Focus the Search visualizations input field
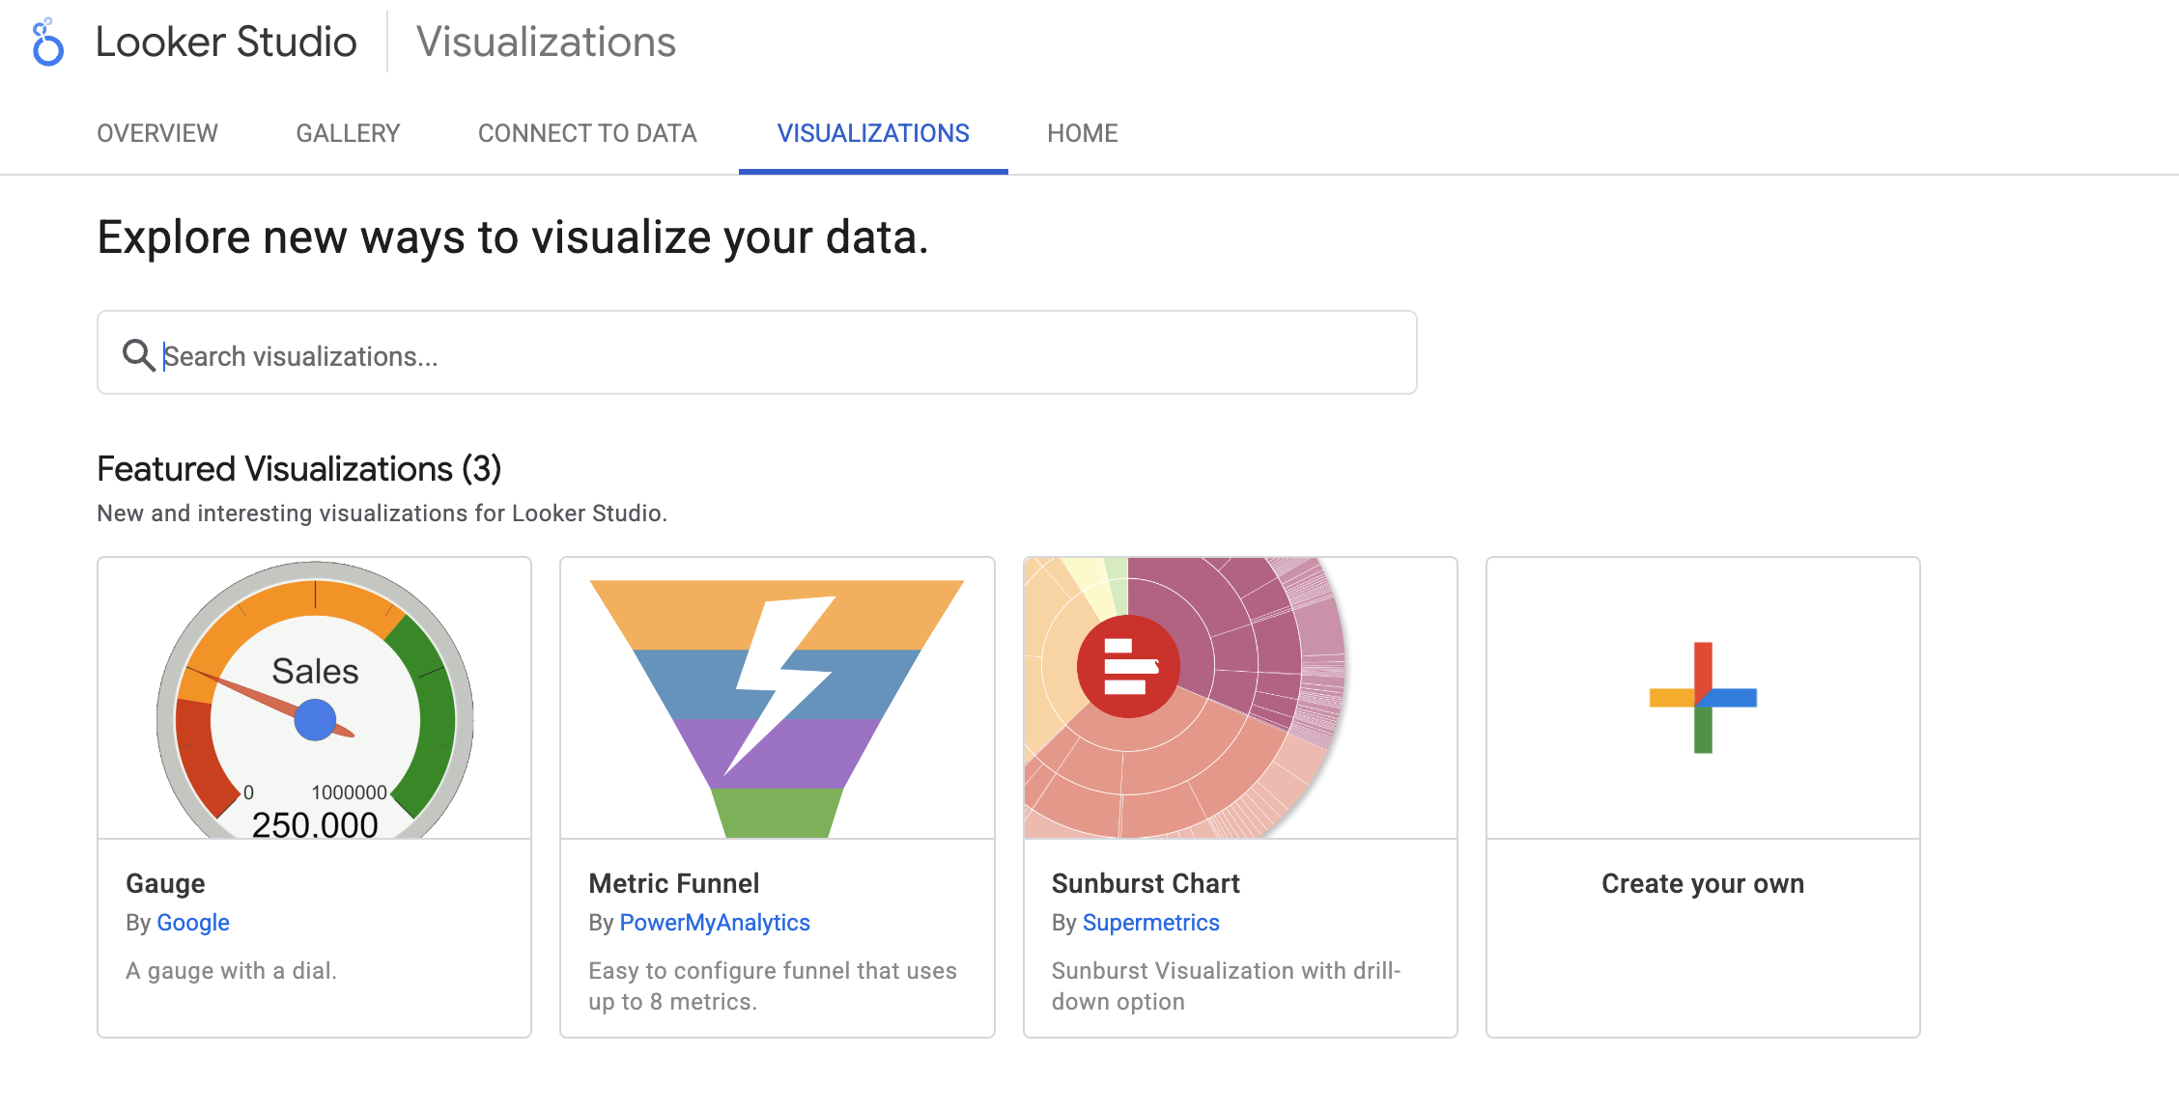The height and width of the screenshot is (1110, 2179). pos(773,355)
